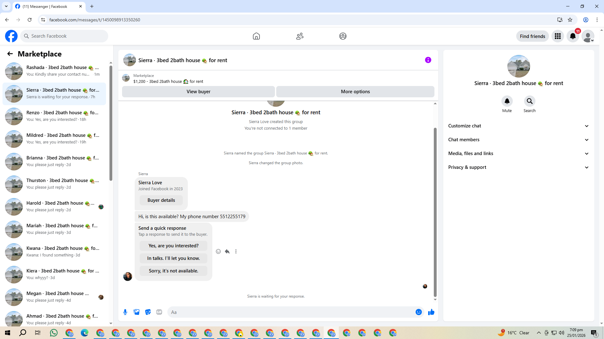Open the Friends icon in top navigation
This screenshot has width=604, height=339.
300,36
